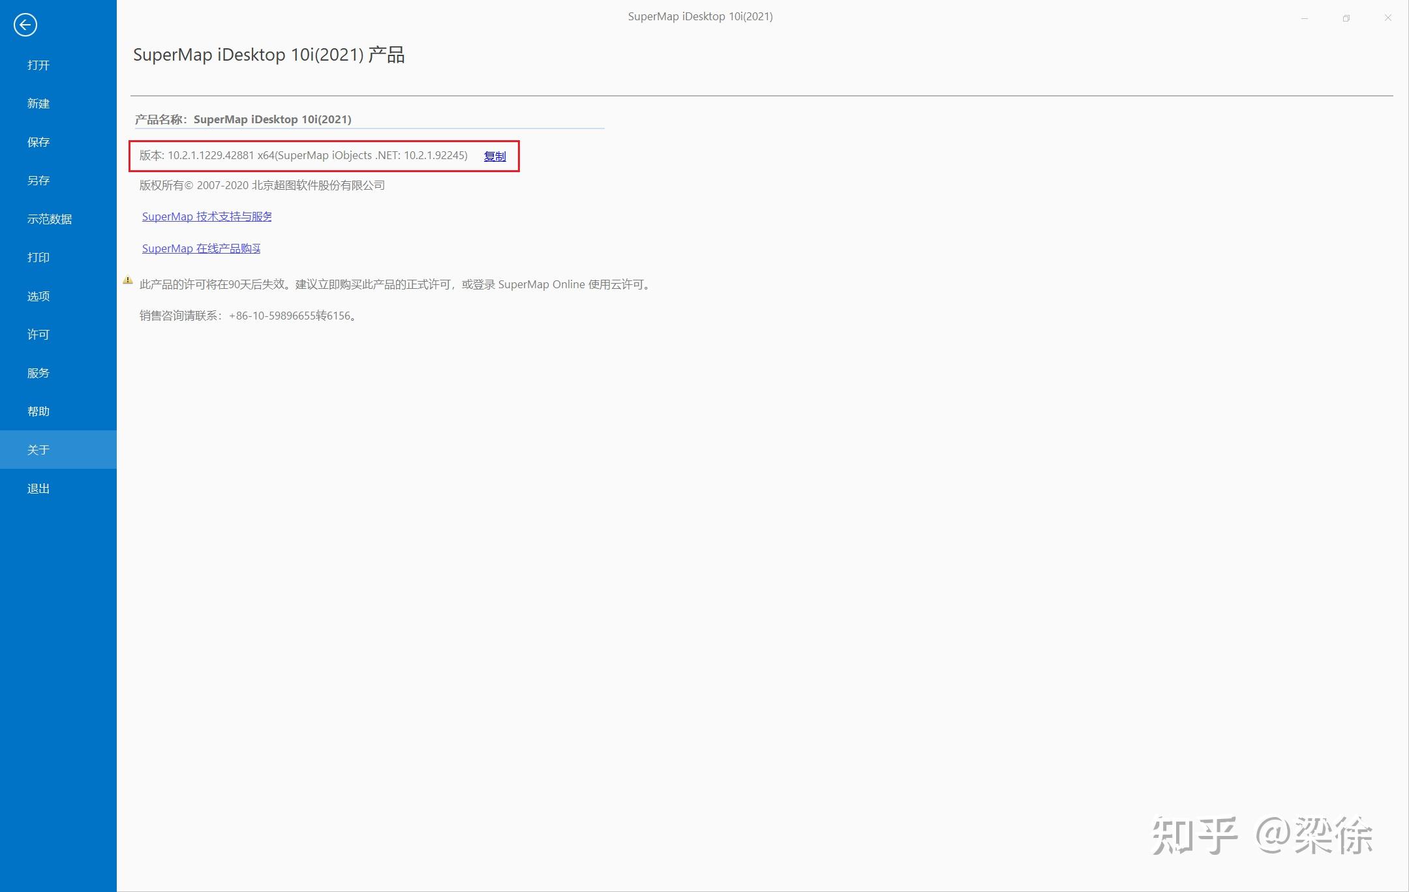1409x892 pixels.
Task: Click the yellow license warning icon
Action: click(x=128, y=280)
